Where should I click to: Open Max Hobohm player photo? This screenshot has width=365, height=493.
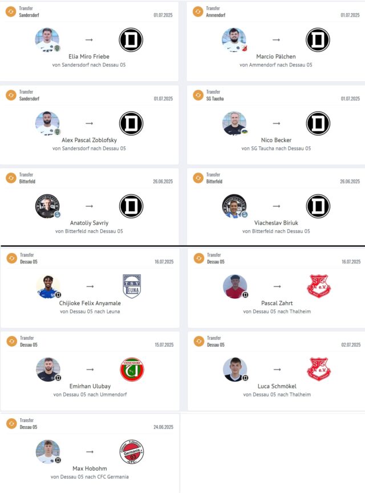coord(48,452)
